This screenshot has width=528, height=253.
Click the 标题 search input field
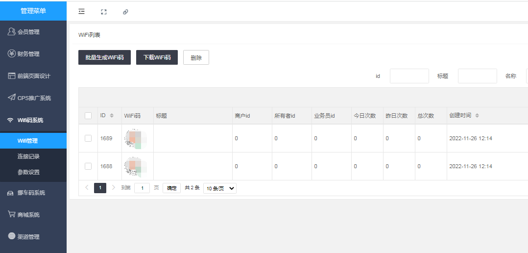[x=478, y=76]
